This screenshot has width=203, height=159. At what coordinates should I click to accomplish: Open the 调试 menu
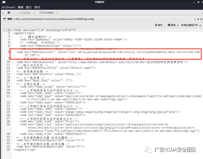[37, 7]
